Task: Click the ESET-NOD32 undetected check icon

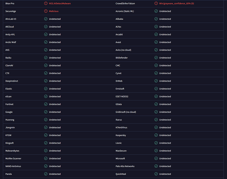Action: (155, 96)
